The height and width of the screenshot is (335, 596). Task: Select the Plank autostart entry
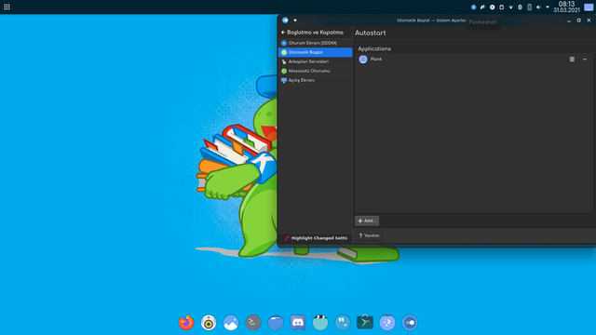pos(474,60)
